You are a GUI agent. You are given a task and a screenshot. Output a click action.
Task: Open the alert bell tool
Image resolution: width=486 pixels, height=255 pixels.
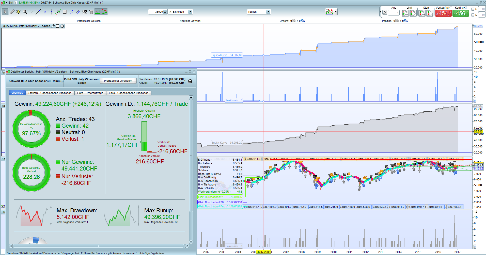pos(18,12)
